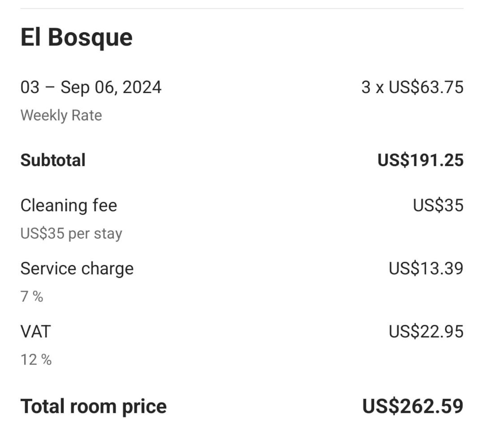Screen dimensions: 484x448
Task: Click the check-in day 03
Action: [30, 87]
